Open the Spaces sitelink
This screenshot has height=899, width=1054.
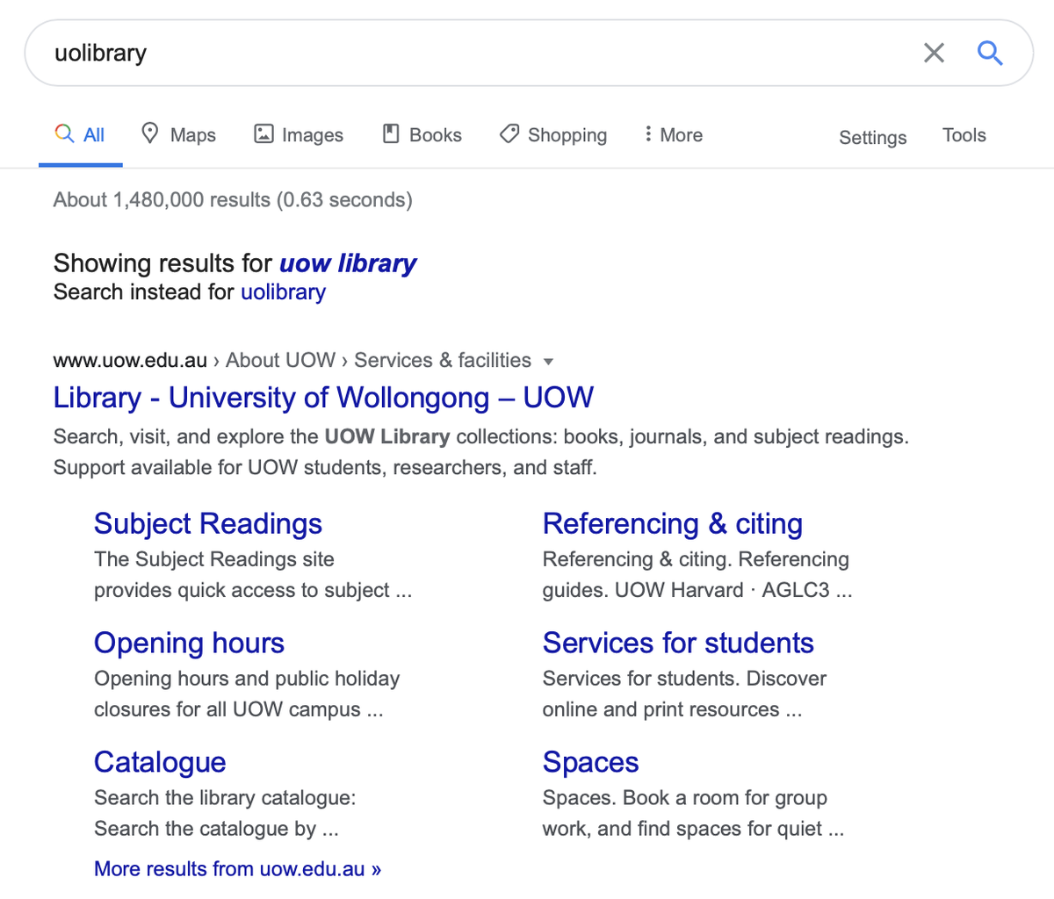[590, 763]
